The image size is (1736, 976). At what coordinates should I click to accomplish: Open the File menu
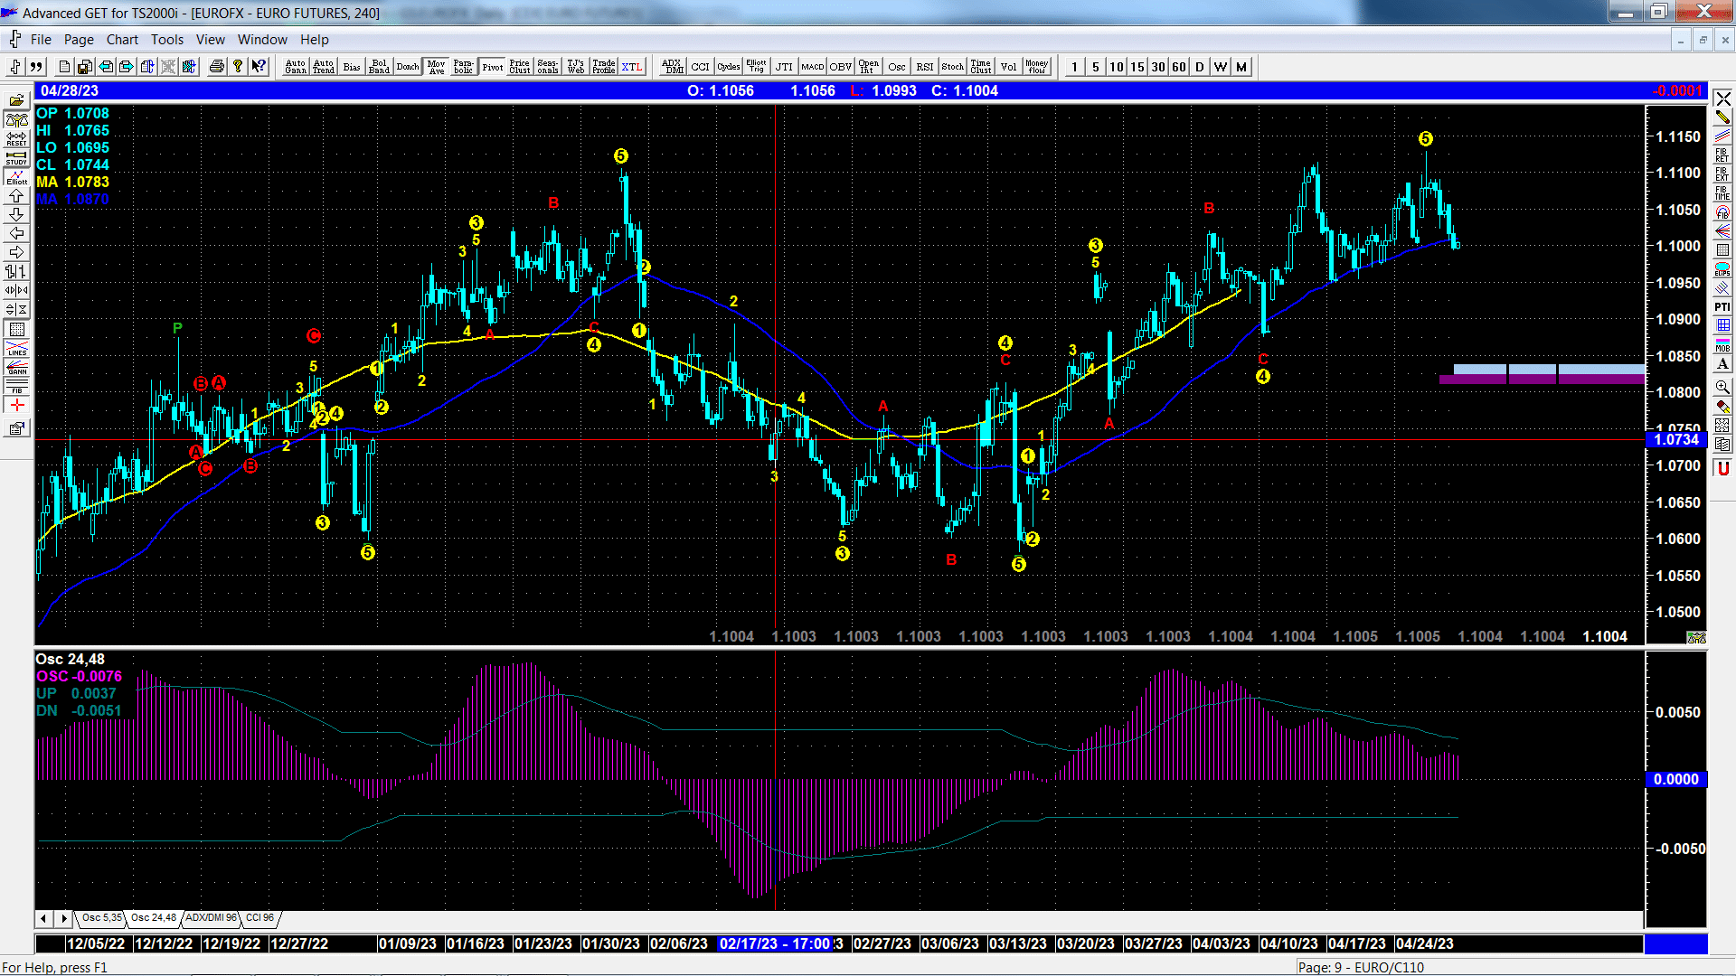click(x=41, y=39)
